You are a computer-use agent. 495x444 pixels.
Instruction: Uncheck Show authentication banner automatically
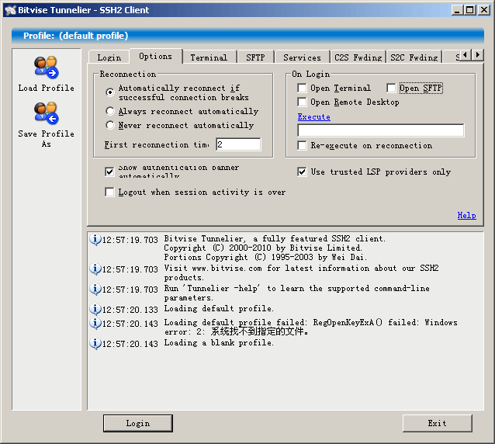tap(109, 172)
